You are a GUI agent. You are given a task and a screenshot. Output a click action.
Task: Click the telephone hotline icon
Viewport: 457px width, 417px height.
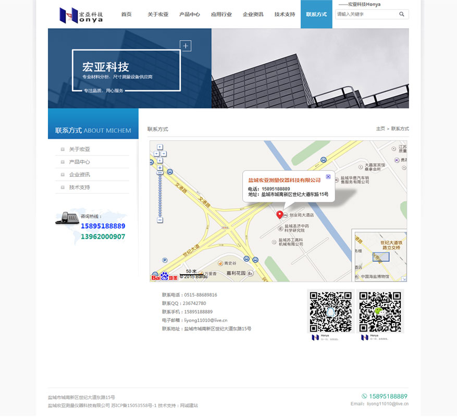click(x=67, y=218)
